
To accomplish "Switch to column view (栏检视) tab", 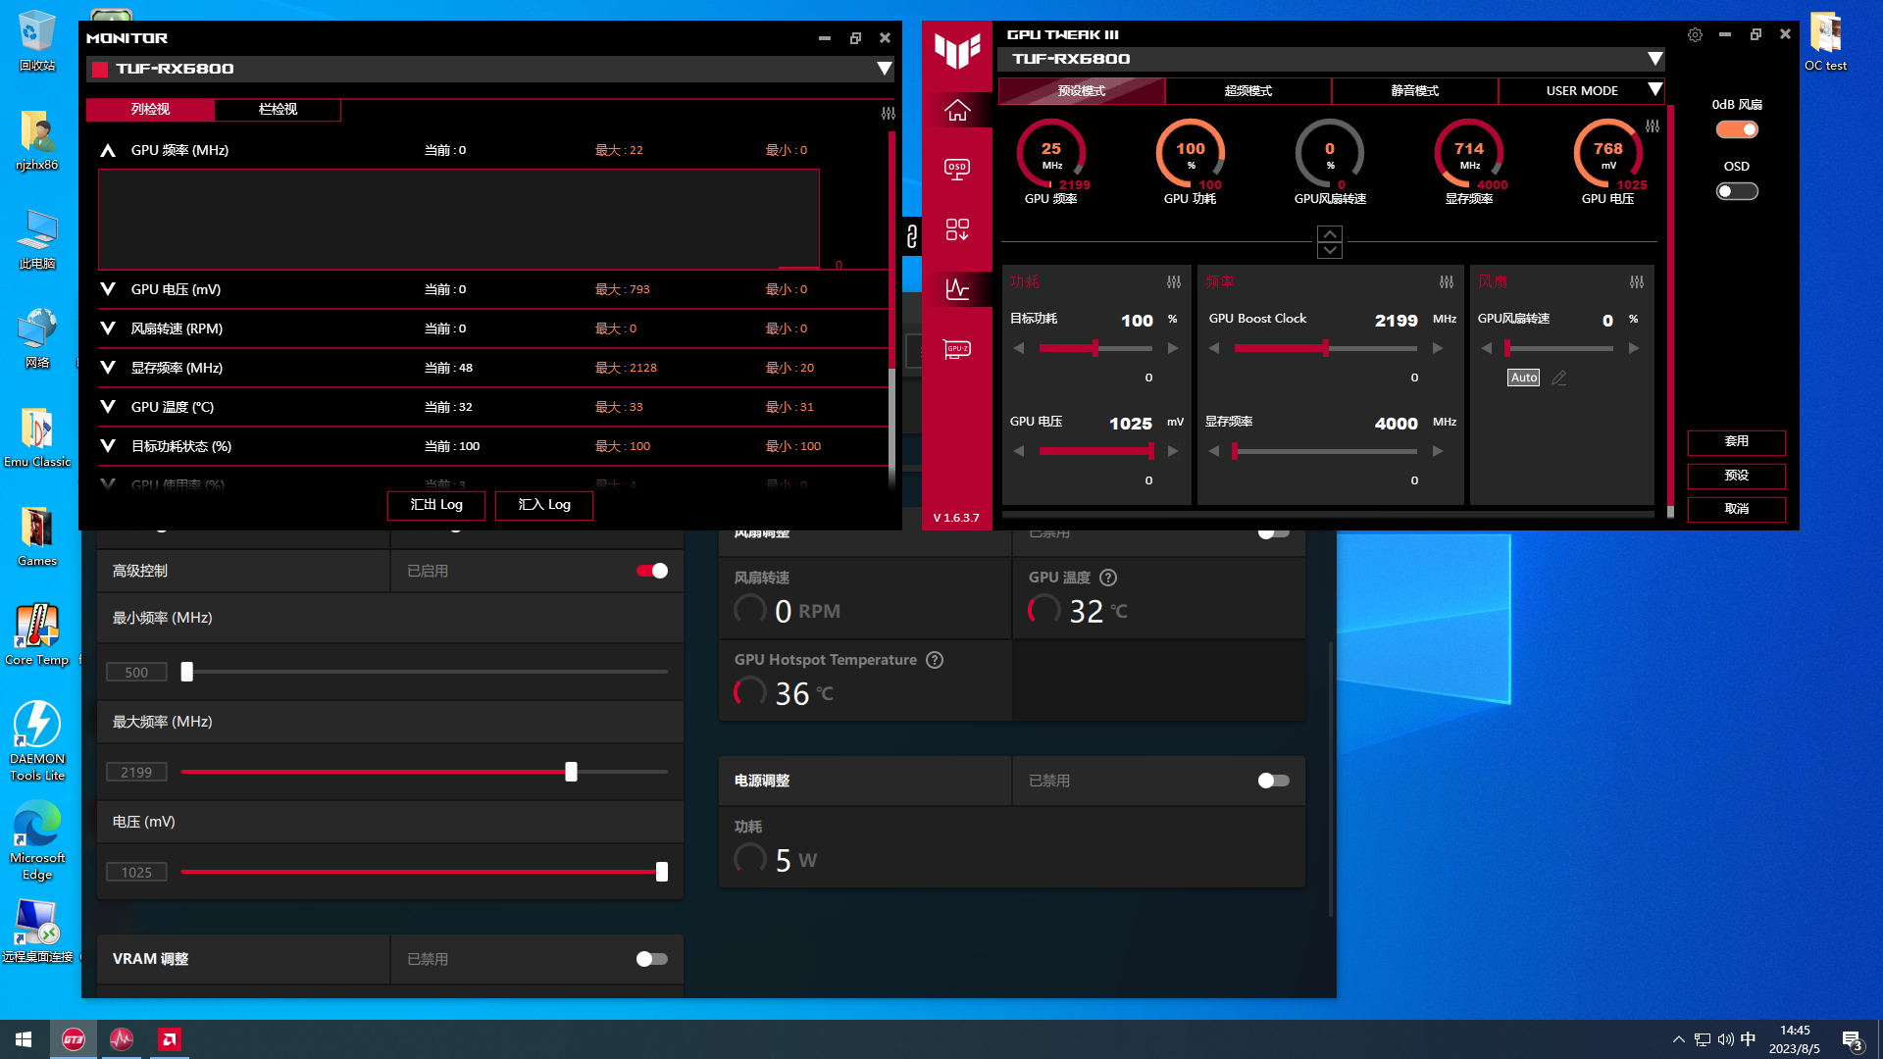I will (278, 109).
